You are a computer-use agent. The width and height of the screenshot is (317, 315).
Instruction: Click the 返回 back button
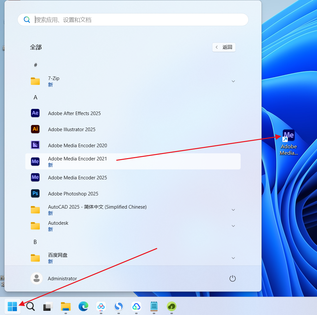(224, 47)
